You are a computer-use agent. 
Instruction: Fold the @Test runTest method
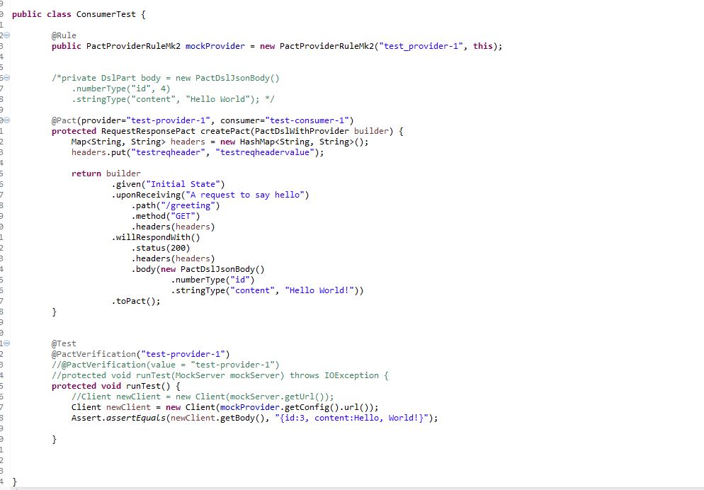point(7,343)
